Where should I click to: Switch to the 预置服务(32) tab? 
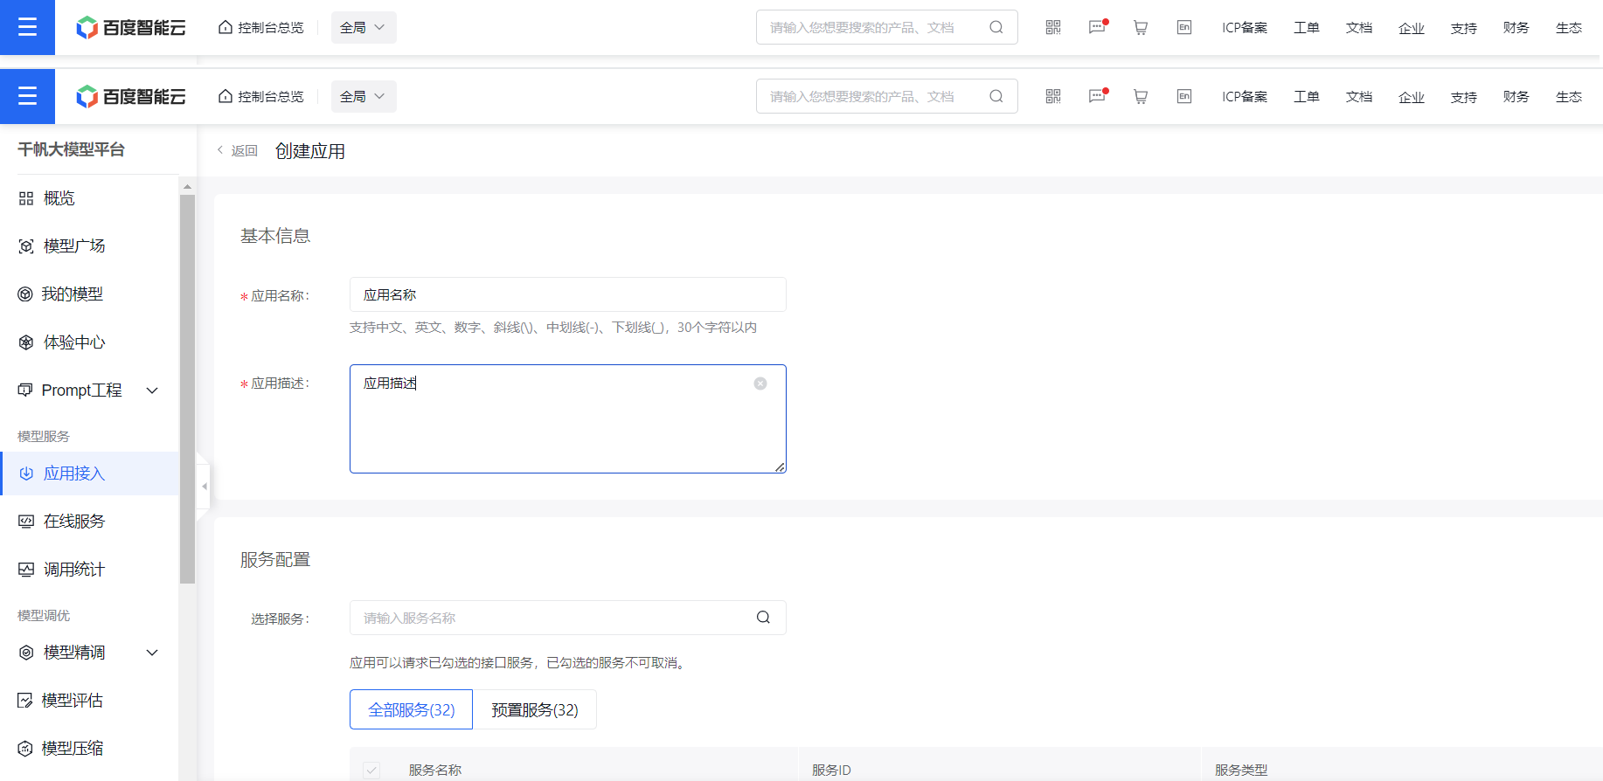pos(535,709)
